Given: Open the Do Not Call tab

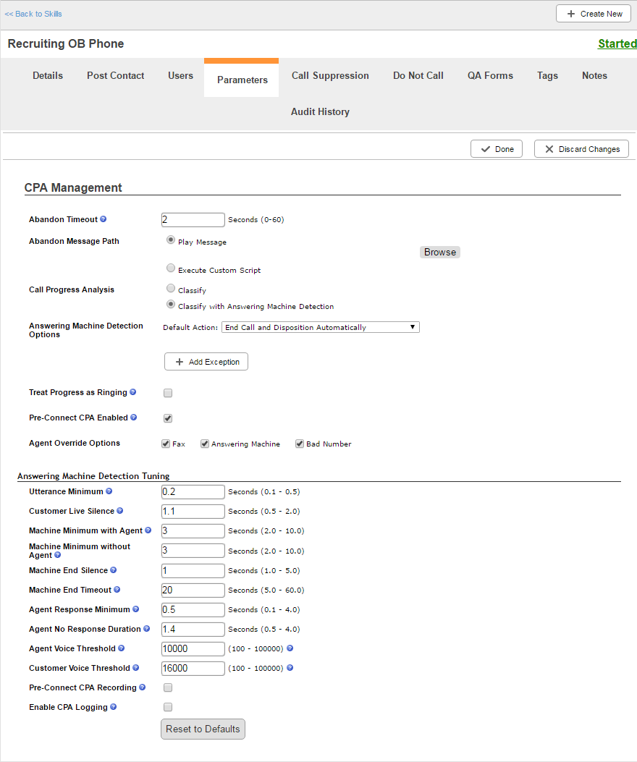Looking at the screenshot, I should [418, 75].
